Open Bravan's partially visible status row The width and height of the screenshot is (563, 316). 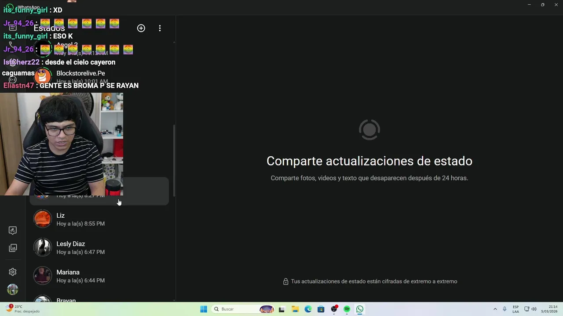click(x=99, y=298)
